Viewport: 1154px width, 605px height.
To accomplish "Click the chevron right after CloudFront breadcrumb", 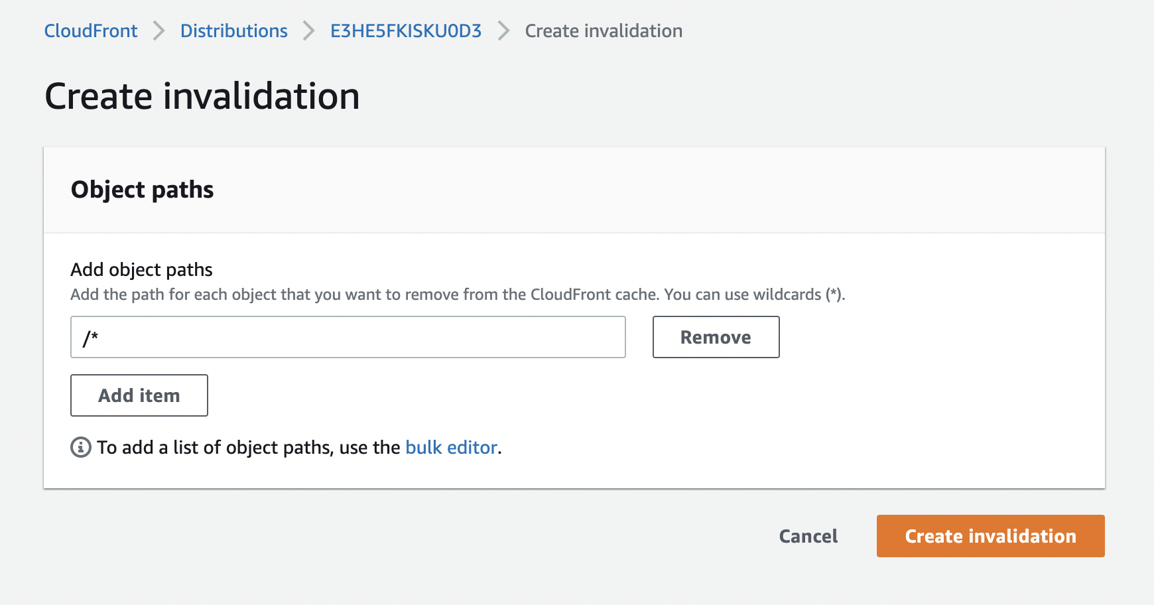I will point(159,31).
